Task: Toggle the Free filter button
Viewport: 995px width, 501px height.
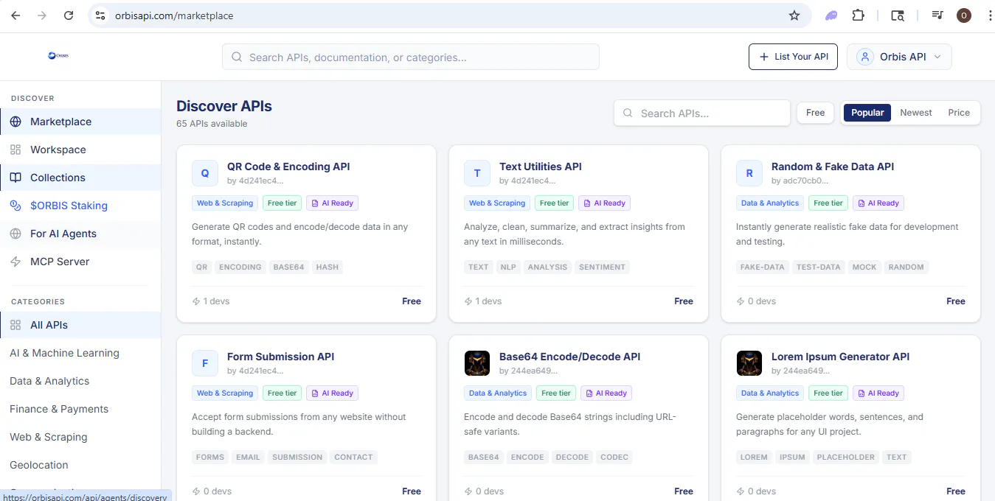Action: click(815, 113)
